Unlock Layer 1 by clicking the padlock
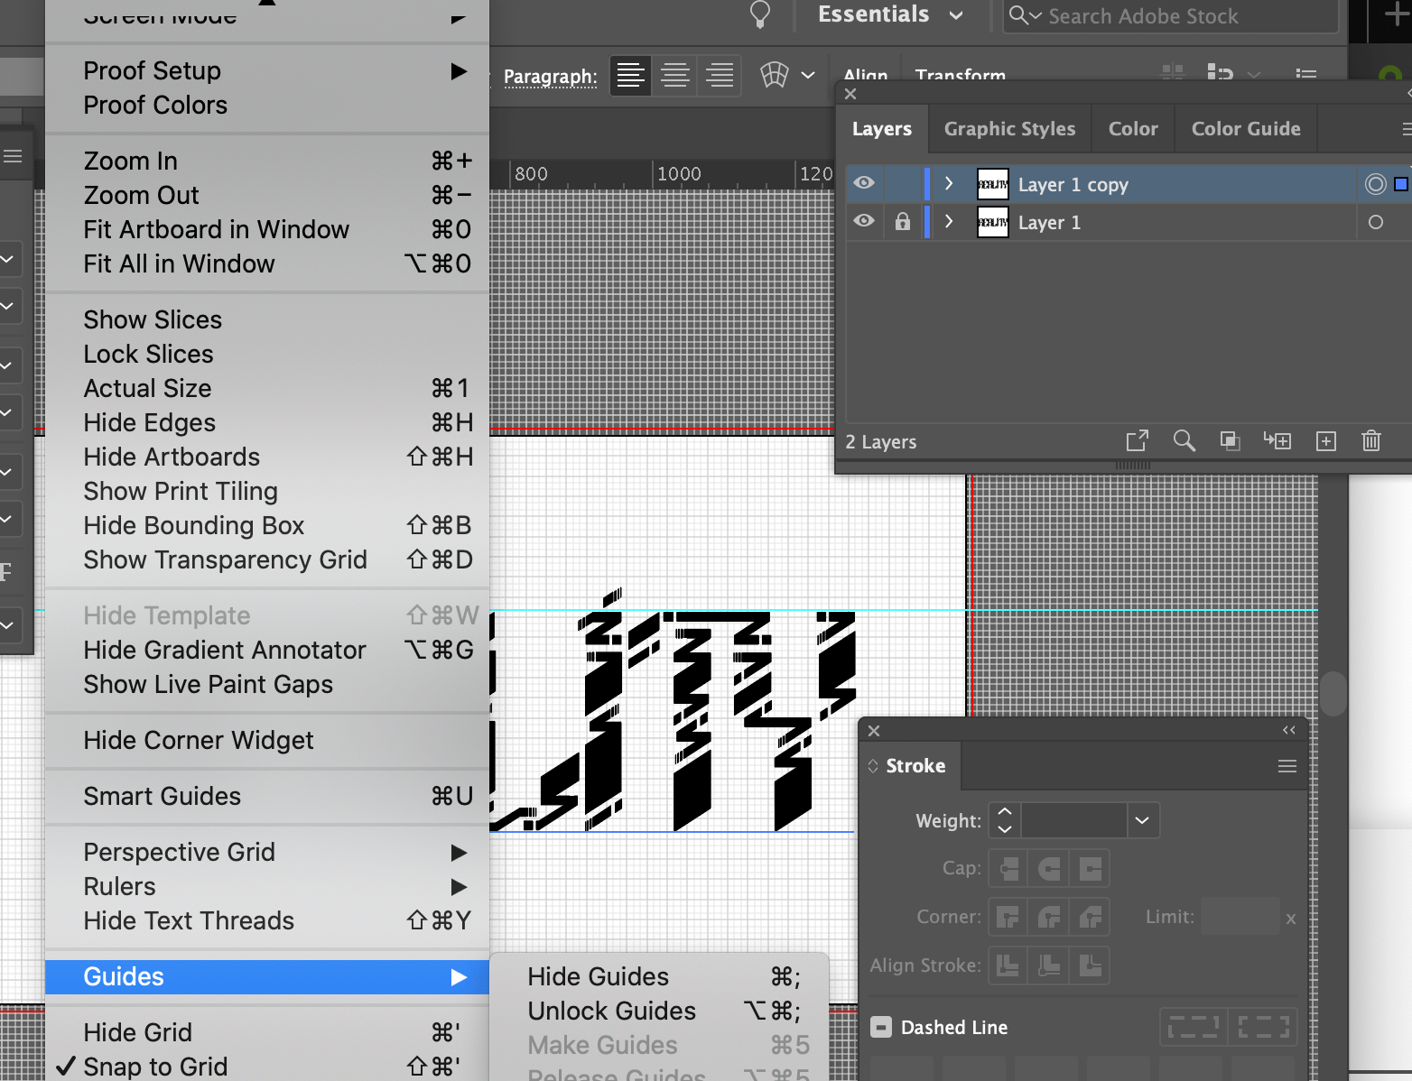Image resolution: width=1412 pixels, height=1081 pixels. 902,222
